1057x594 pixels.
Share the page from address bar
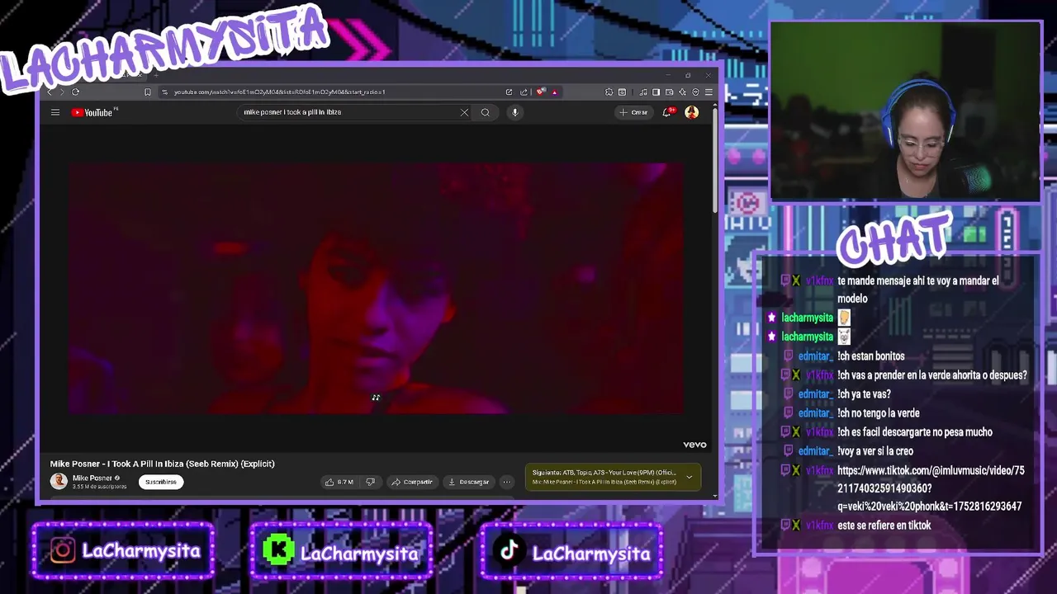pos(524,92)
